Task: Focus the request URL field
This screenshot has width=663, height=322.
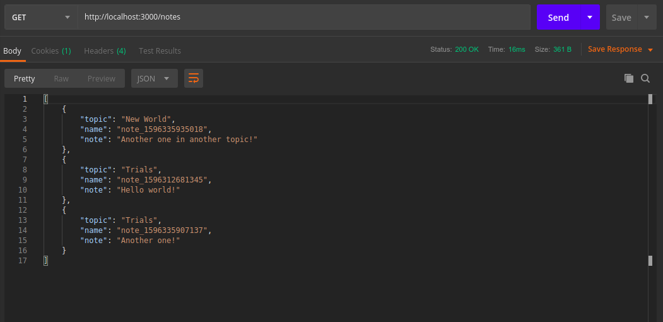Action: pyautogui.click(x=304, y=17)
